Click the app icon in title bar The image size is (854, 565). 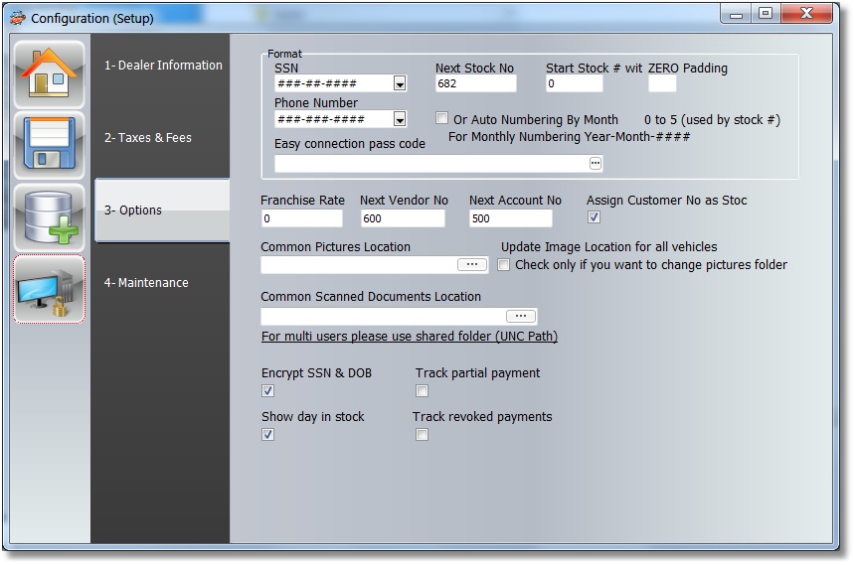[x=17, y=18]
